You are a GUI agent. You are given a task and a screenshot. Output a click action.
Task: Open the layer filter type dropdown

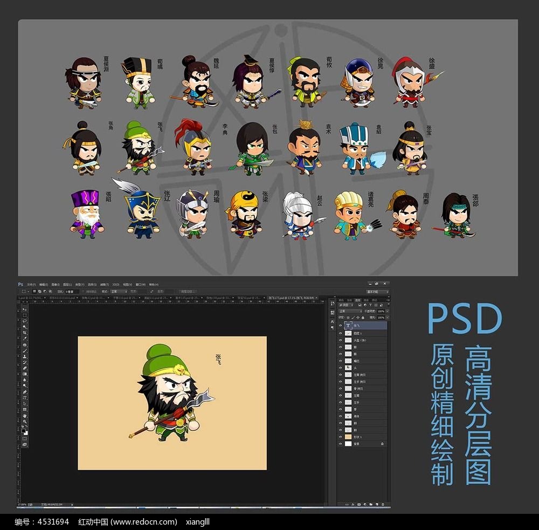(x=345, y=305)
